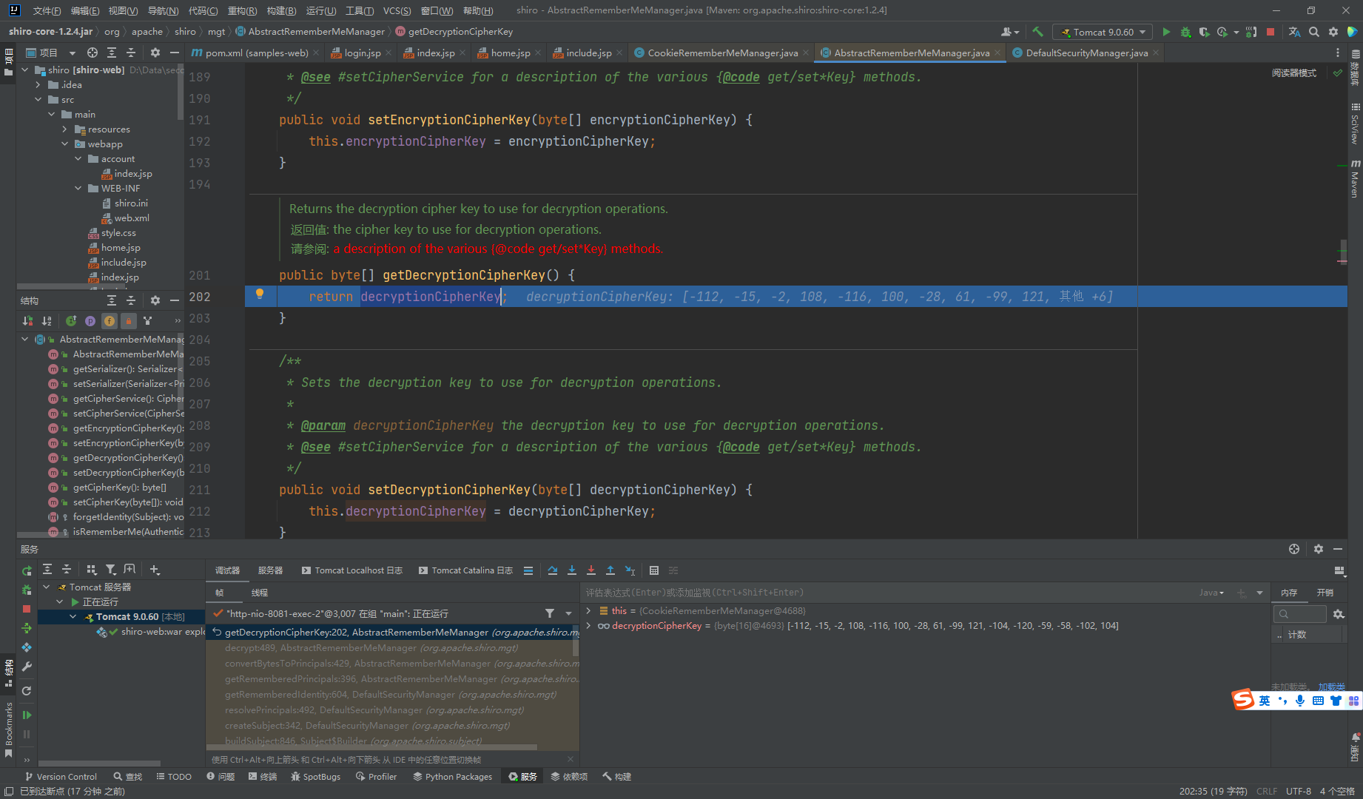Open Profiler tool window button

pos(376,777)
